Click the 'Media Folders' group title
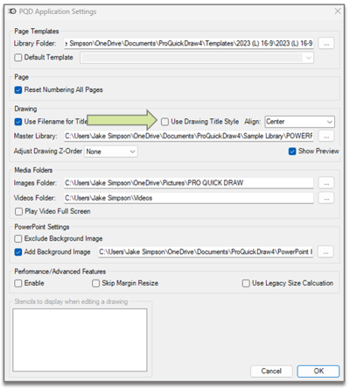 coord(33,170)
